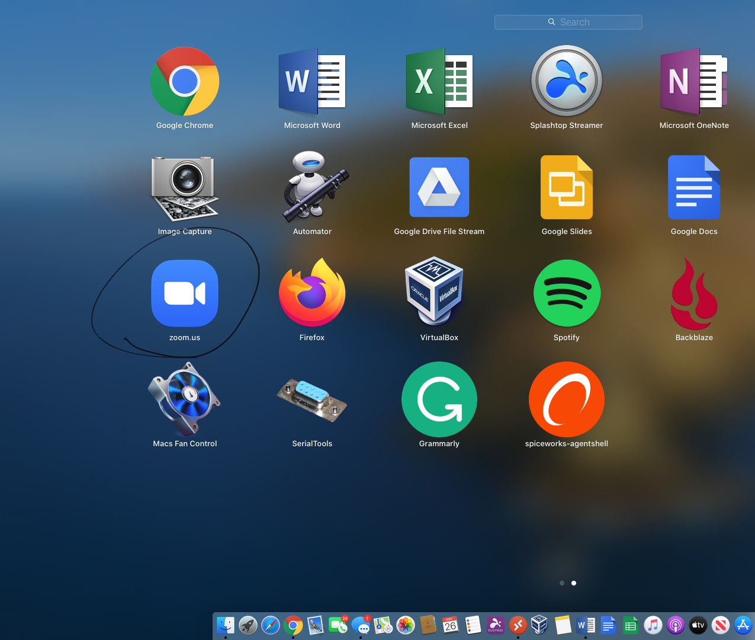This screenshot has width=755, height=640.
Task: Open Mail stamp icon in the Dock
Action: [x=316, y=625]
